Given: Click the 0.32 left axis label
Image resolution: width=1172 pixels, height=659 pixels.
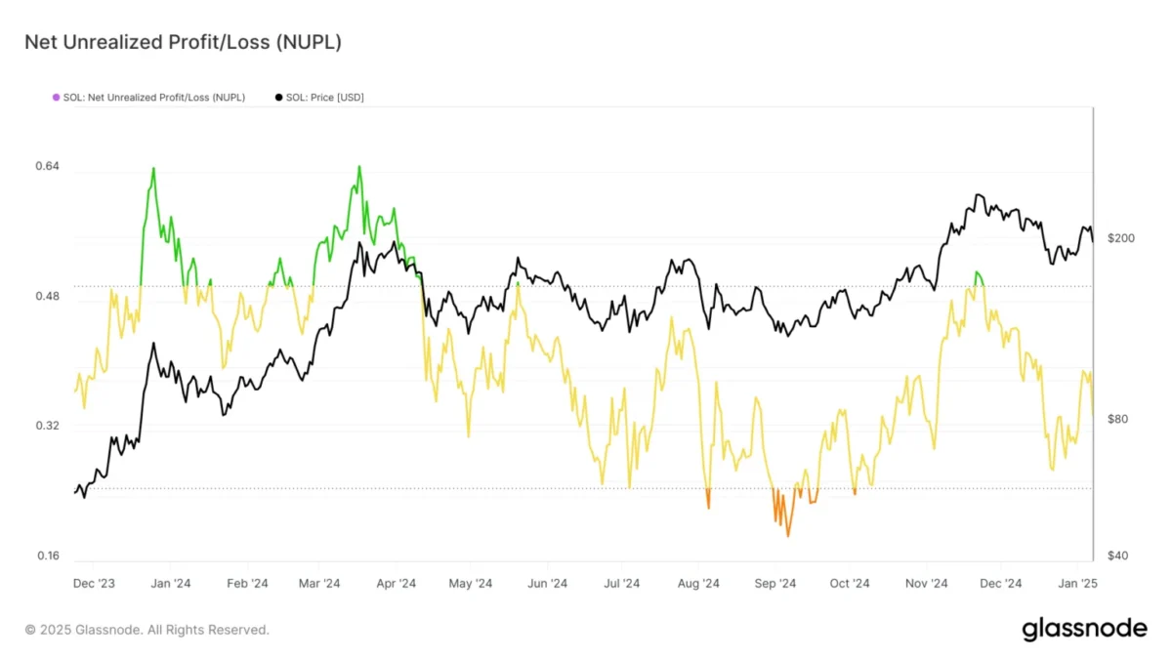Looking at the screenshot, I should click(48, 426).
